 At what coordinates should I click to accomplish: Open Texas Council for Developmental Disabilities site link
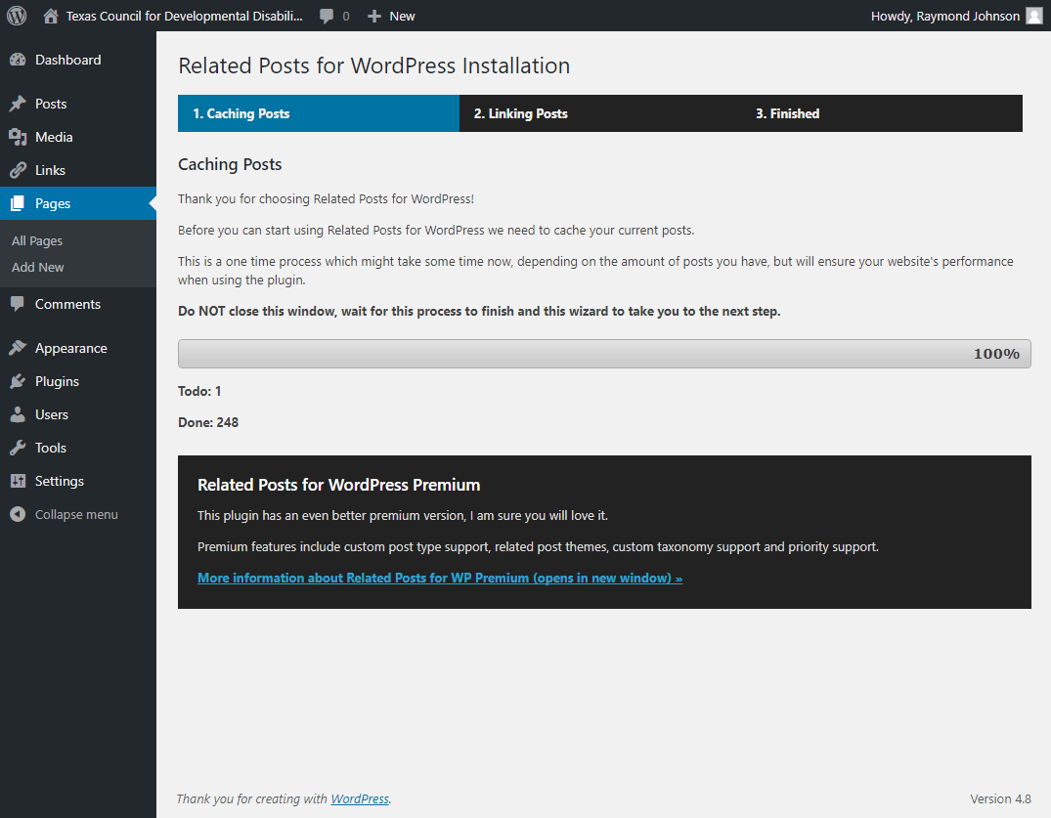[x=185, y=16]
